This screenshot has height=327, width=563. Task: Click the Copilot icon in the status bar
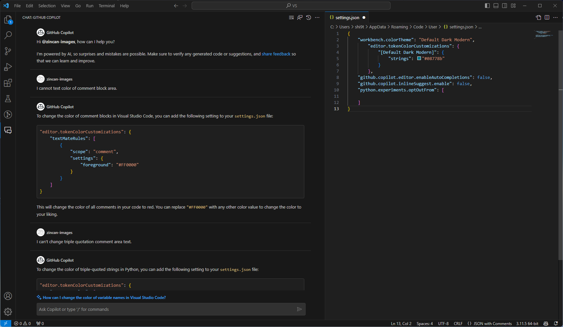pos(545,323)
